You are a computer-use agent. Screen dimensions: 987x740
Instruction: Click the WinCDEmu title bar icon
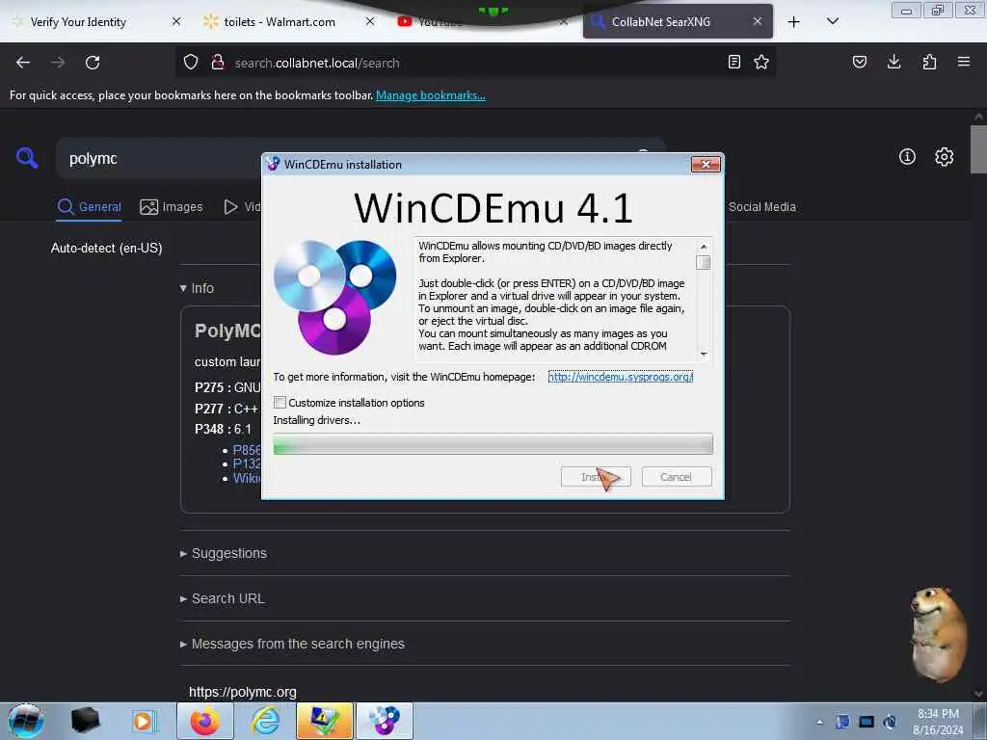(x=273, y=164)
